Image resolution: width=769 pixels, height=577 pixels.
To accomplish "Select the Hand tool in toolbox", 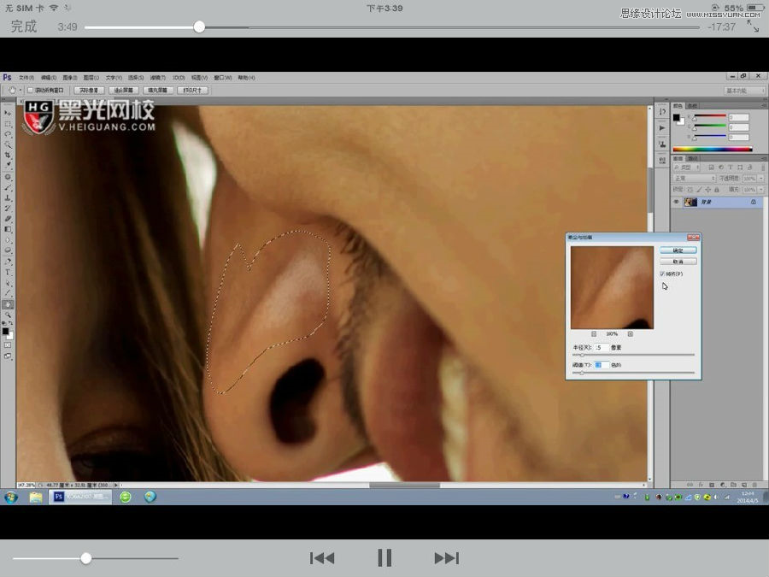I will click(8, 304).
